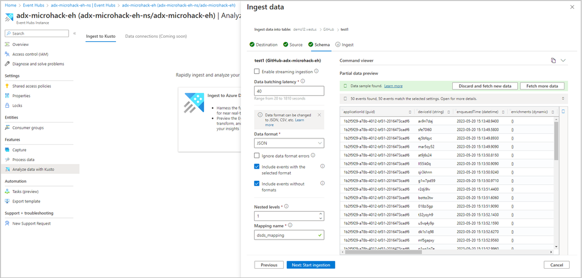
Task: Expand the Command viewer chevron
Action: [x=563, y=60]
